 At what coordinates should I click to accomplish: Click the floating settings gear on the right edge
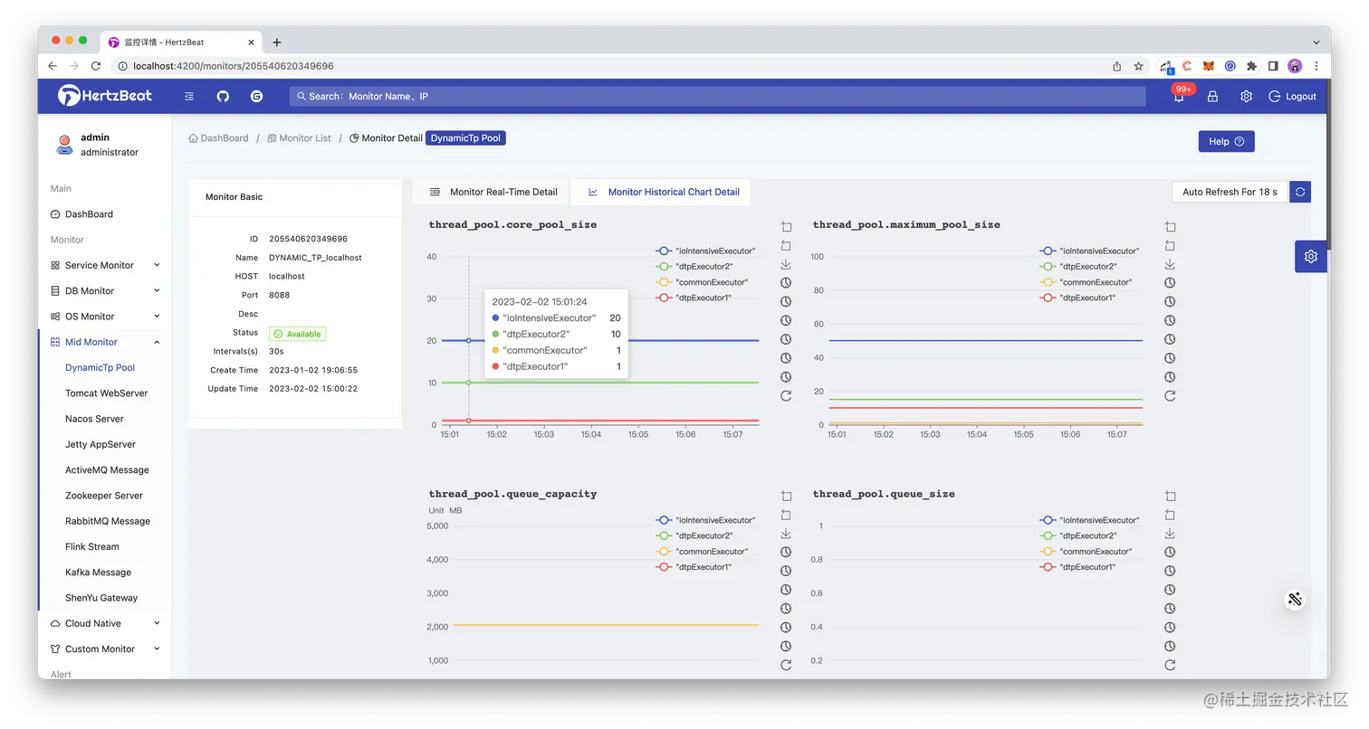click(x=1310, y=256)
